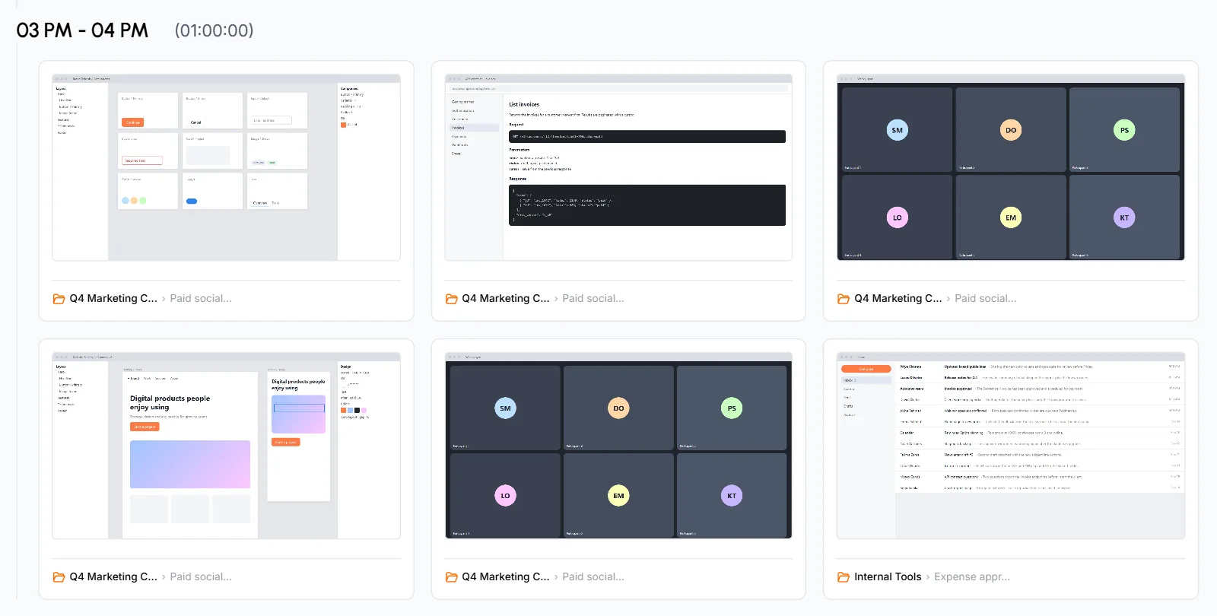Open 'Paid social...' under lower video call screenshot
This screenshot has height=616, width=1217.
click(593, 577)
